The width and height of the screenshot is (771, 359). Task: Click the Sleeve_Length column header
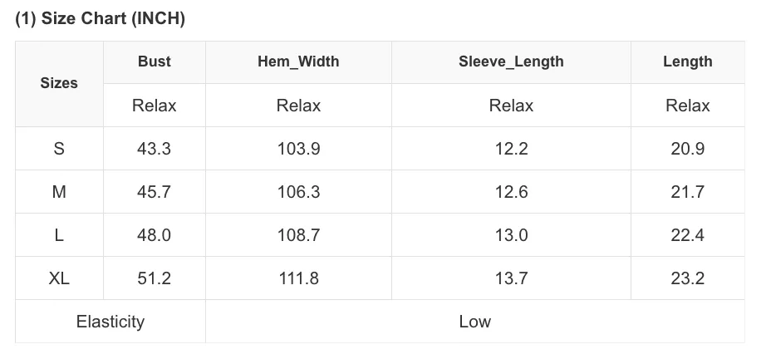511,61
